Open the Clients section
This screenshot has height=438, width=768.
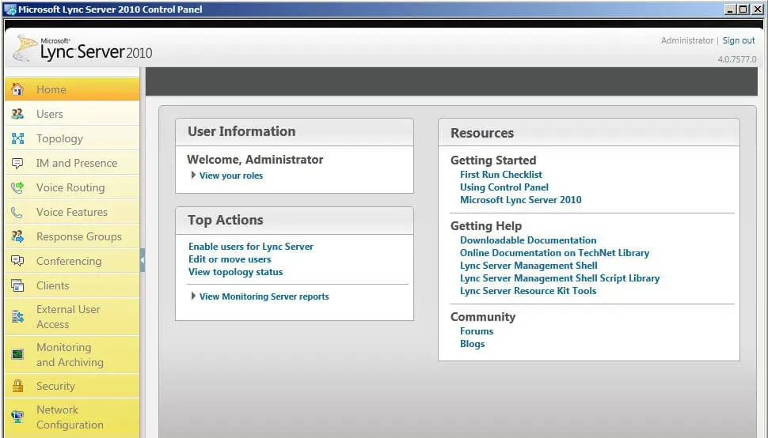(x=72, y=285)
